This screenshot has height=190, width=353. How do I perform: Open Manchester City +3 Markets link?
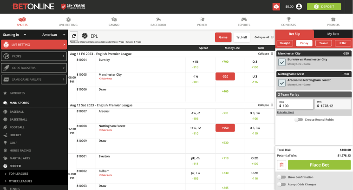(x=105, y=79)
